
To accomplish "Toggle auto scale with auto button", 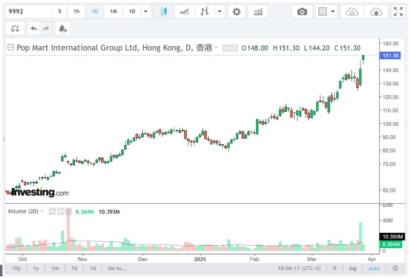I will [374, 268].
